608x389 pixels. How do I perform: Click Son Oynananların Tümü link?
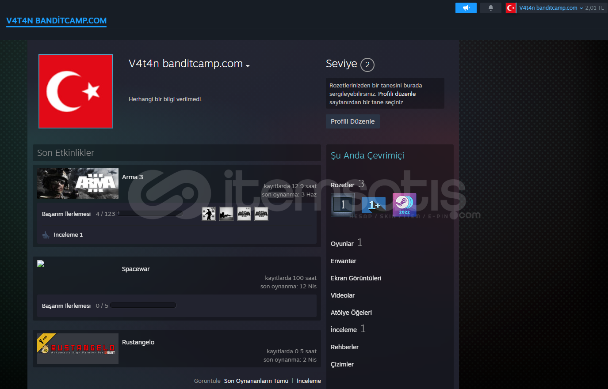(256, 381)
